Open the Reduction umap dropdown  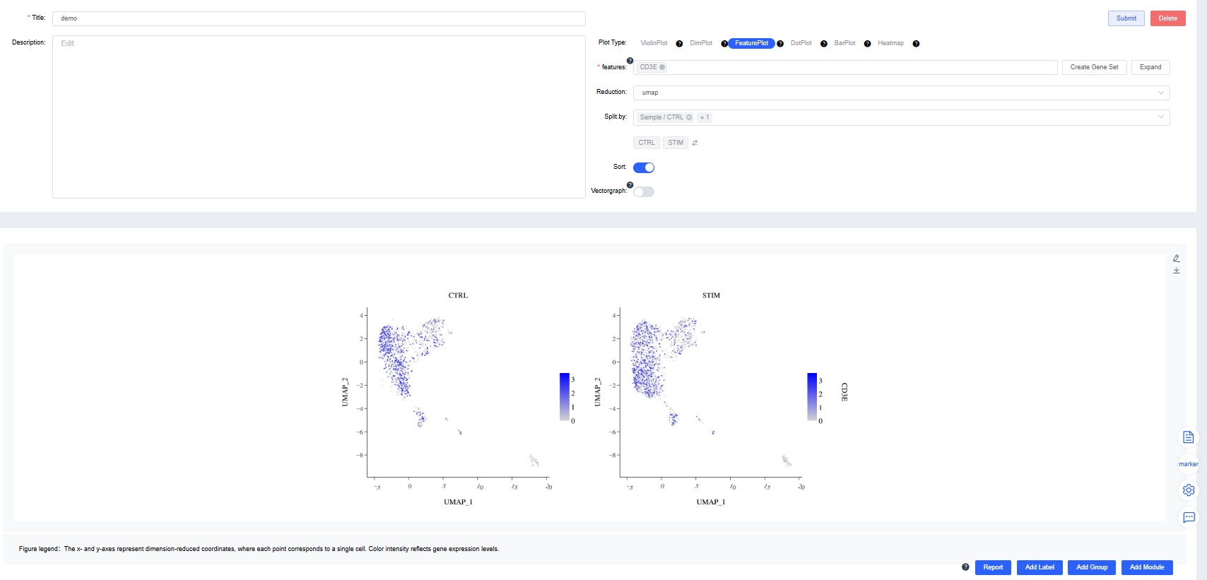click(x=901, y=93)
